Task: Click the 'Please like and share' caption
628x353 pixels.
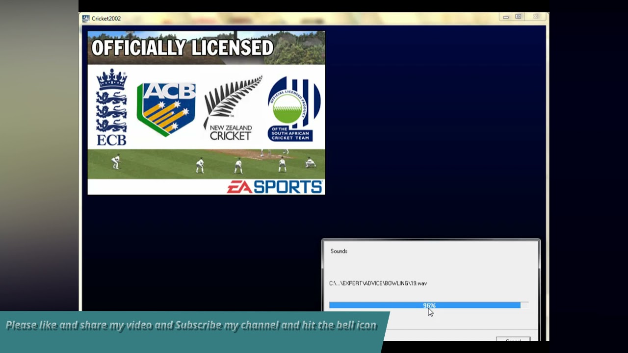Action: click(x=191, y=325)
